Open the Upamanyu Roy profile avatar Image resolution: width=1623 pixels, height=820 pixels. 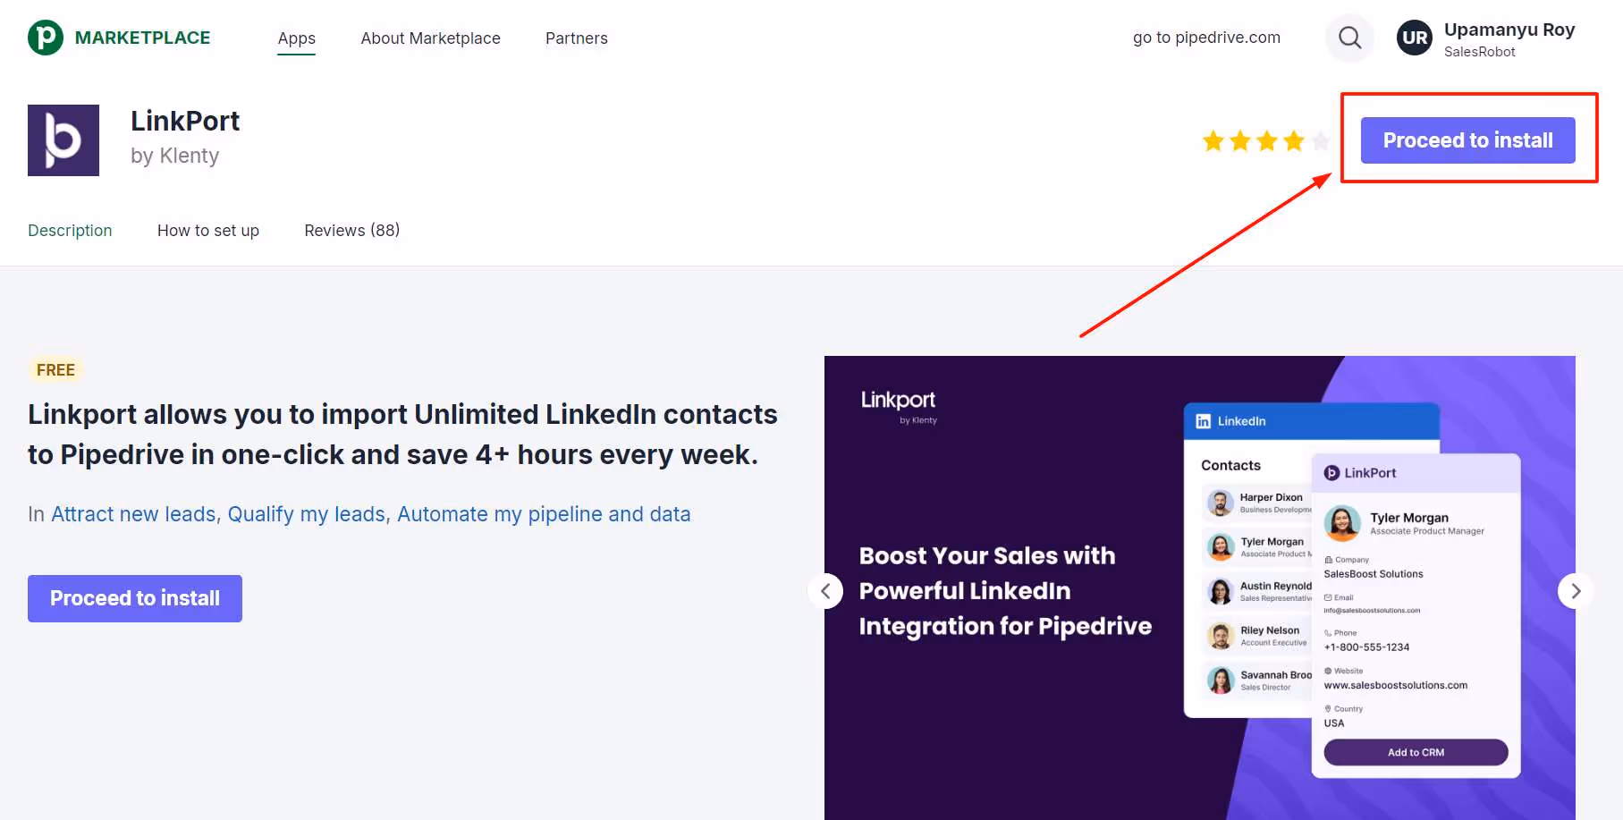1414,38
